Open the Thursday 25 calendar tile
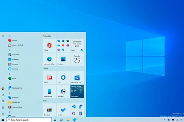This screenshot has height=122, width=184. coord(77,59)
